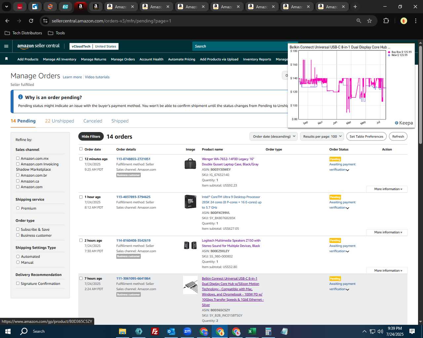Switch to the 22 Unshipped tab

coord(59,121)
